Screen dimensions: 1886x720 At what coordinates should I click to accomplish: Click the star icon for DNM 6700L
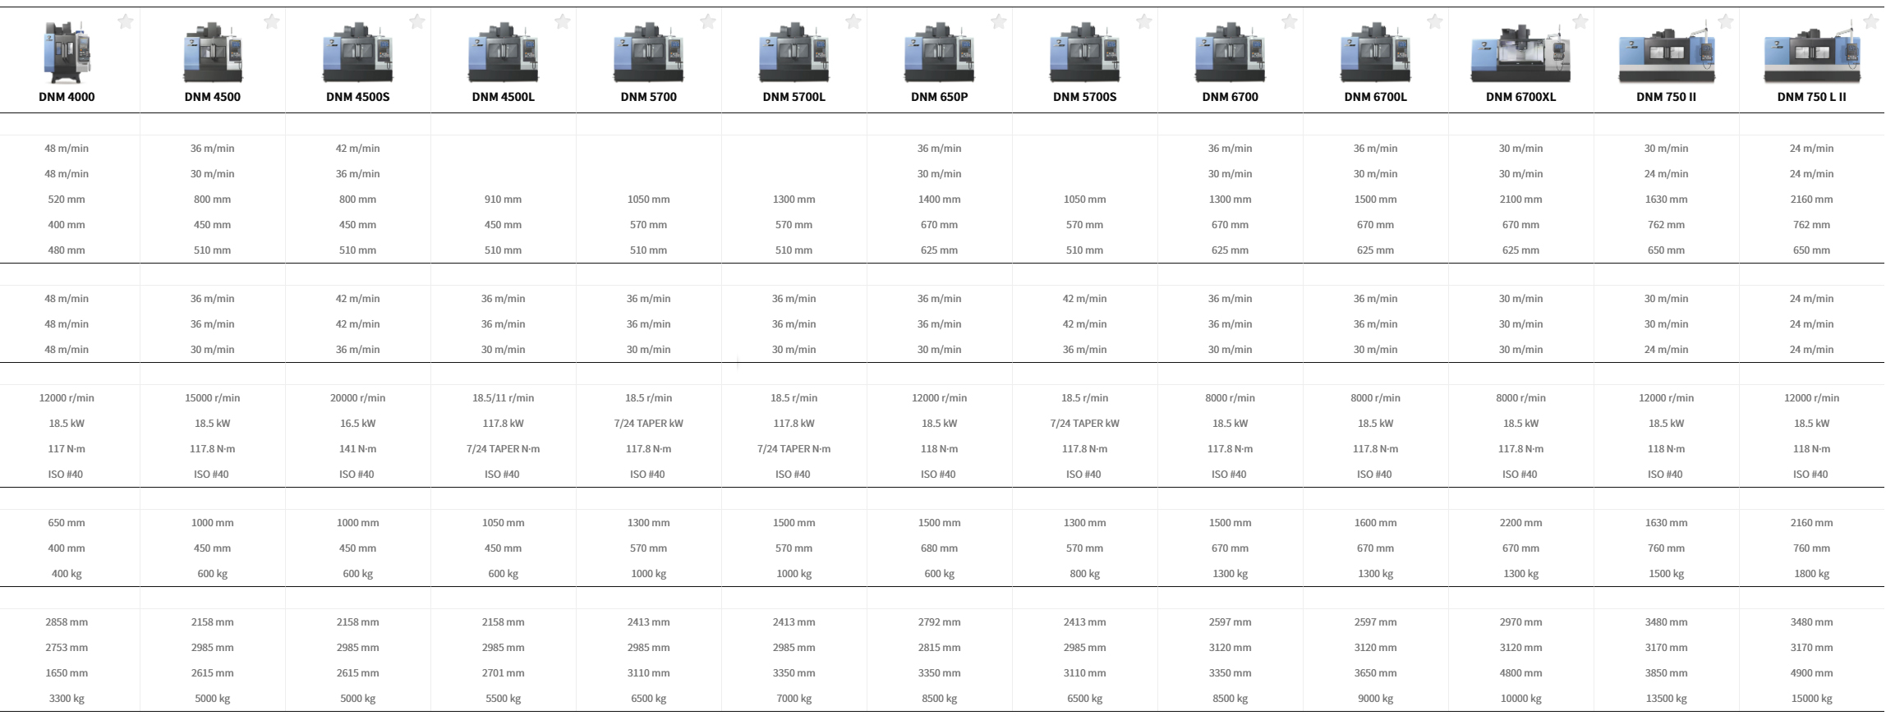(1435, 21)
